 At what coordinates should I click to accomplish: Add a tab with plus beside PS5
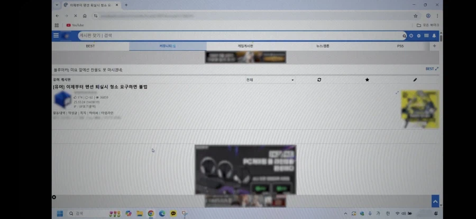(434, 46)
